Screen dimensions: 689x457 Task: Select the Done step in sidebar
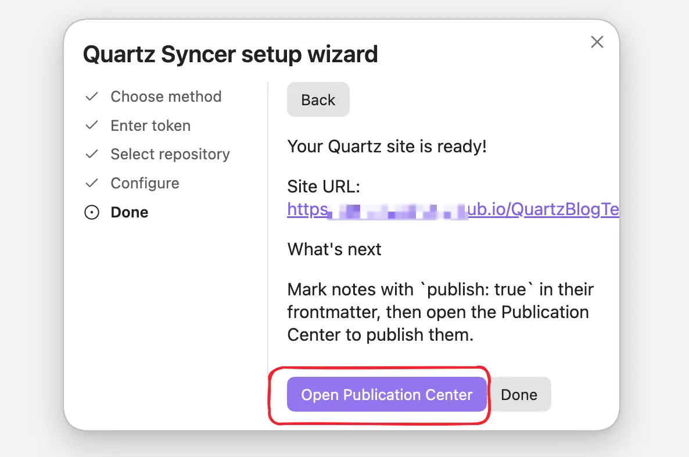[129, 212]
